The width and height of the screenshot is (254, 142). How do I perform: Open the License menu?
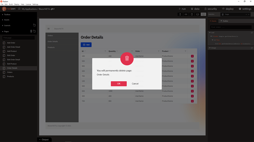[x=28, y=4]
